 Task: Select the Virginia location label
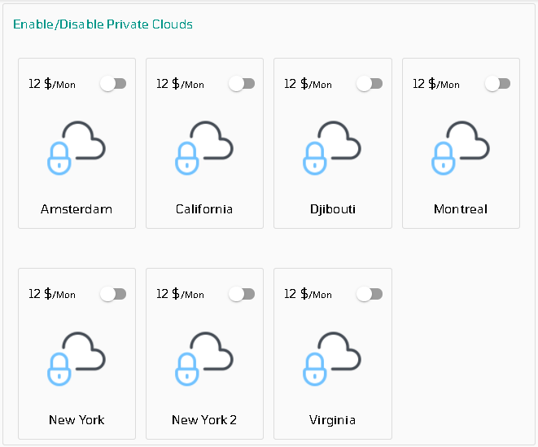(x=332, y=420)
